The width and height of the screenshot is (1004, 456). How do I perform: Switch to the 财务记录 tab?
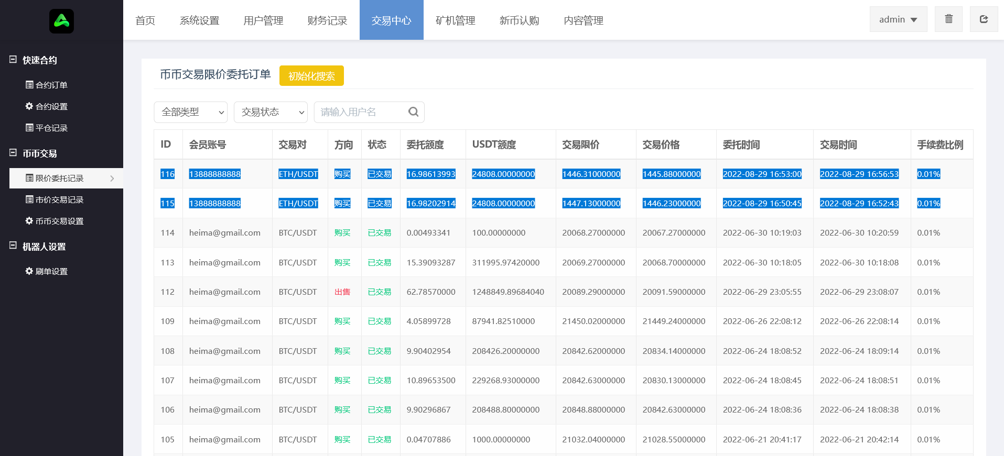327,20
